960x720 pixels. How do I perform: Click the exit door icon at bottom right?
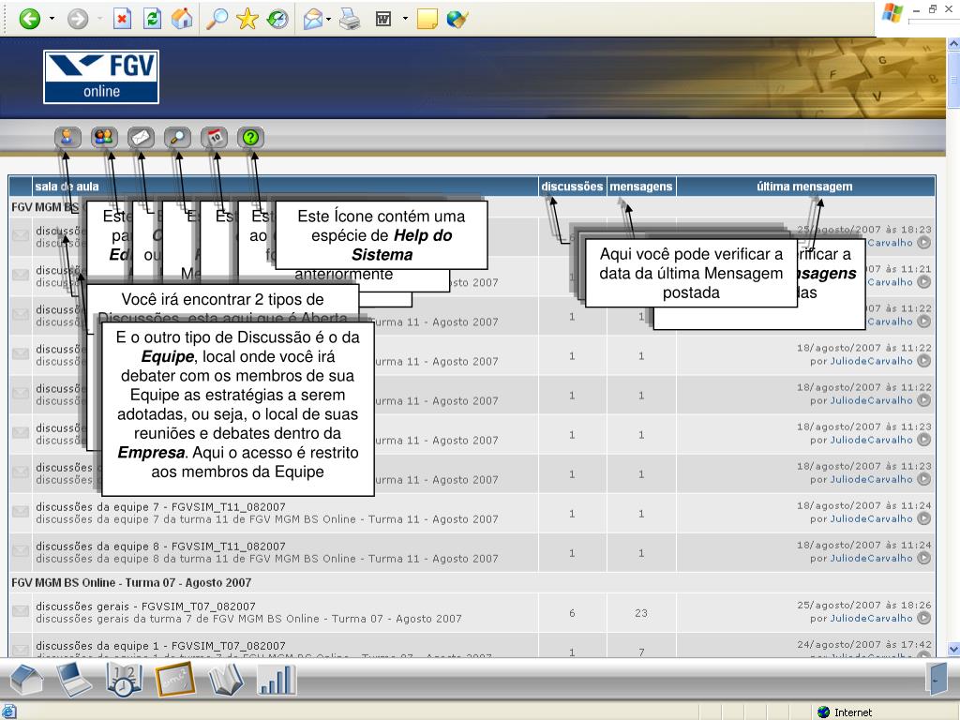[x=937, y=679]
